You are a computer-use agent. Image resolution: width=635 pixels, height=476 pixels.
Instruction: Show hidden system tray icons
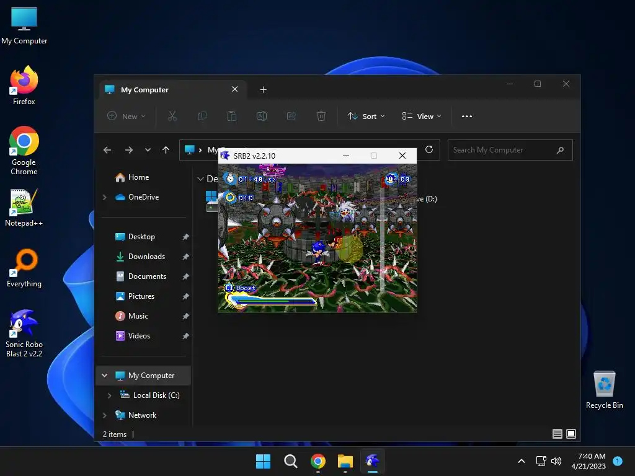522,461
